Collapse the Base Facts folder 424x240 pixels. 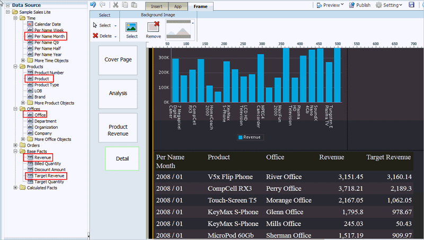(x=15, y=152)
